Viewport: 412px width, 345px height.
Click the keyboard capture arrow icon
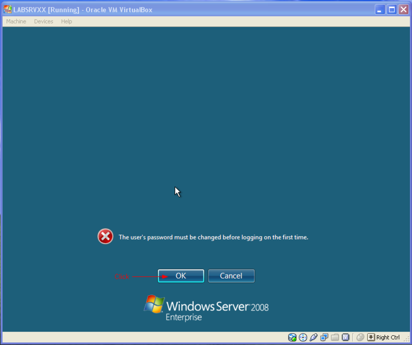tap(371, 337)
